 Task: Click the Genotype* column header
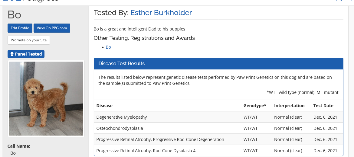point(255,106)
